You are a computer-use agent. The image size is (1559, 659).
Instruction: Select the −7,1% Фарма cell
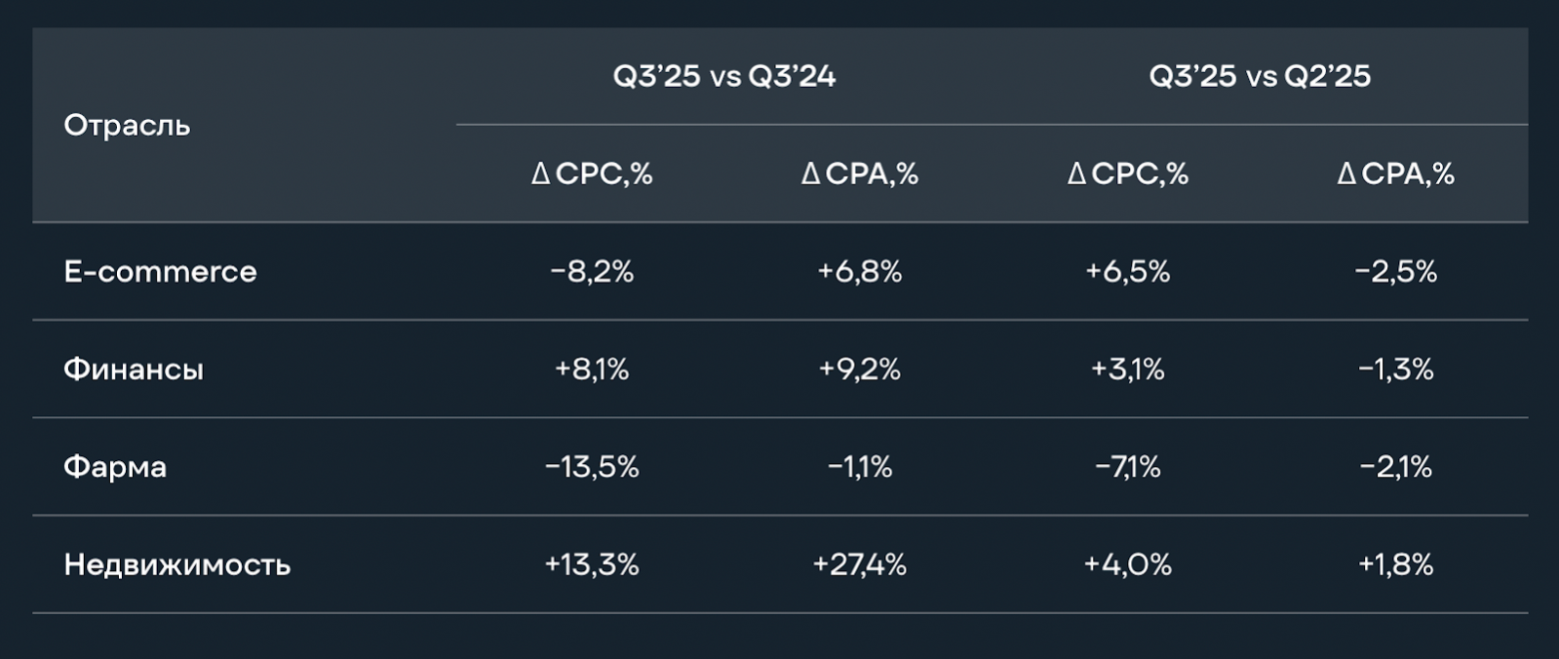pos(1127,467)
